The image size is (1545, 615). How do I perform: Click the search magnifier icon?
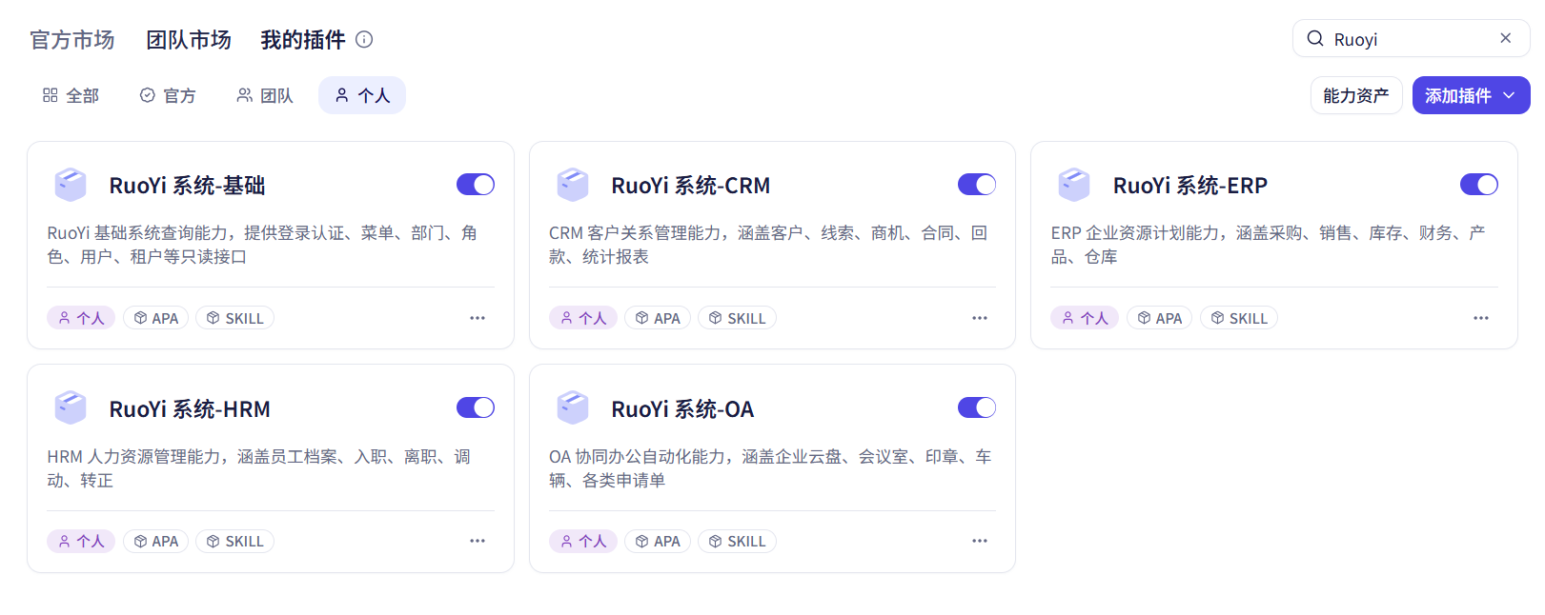point(1315,38)
